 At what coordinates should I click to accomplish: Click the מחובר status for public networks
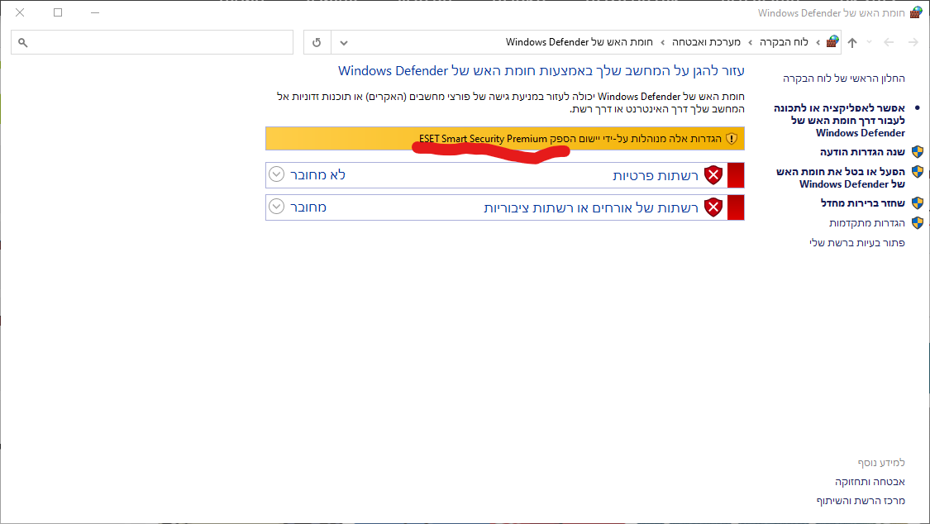[308, 207]
